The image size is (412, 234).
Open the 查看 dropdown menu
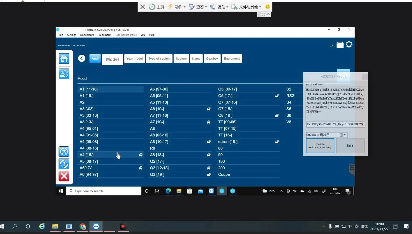tap(198, 7)
